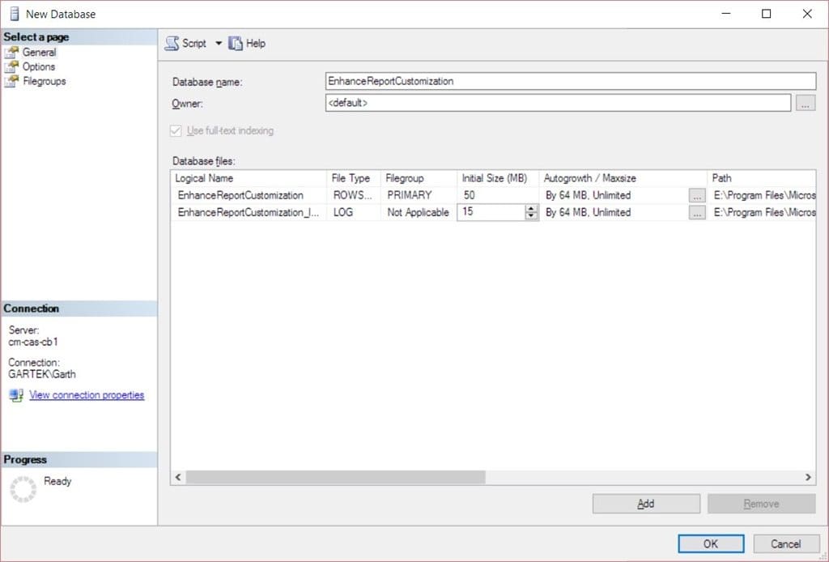Click the connection properties icon
This screenshot has width=829, height=562.
pyautogui.click(x=16, y=395)
